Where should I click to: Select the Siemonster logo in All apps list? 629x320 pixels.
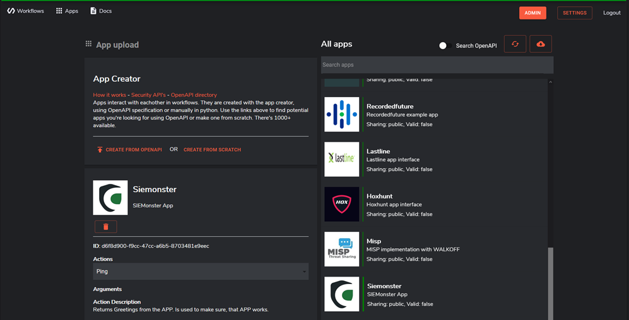(x=342, y=294)
